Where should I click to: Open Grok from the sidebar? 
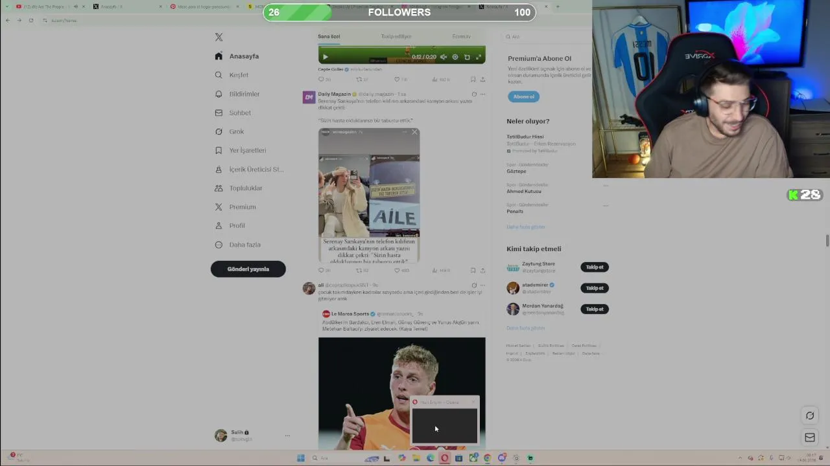coord(230,131)
